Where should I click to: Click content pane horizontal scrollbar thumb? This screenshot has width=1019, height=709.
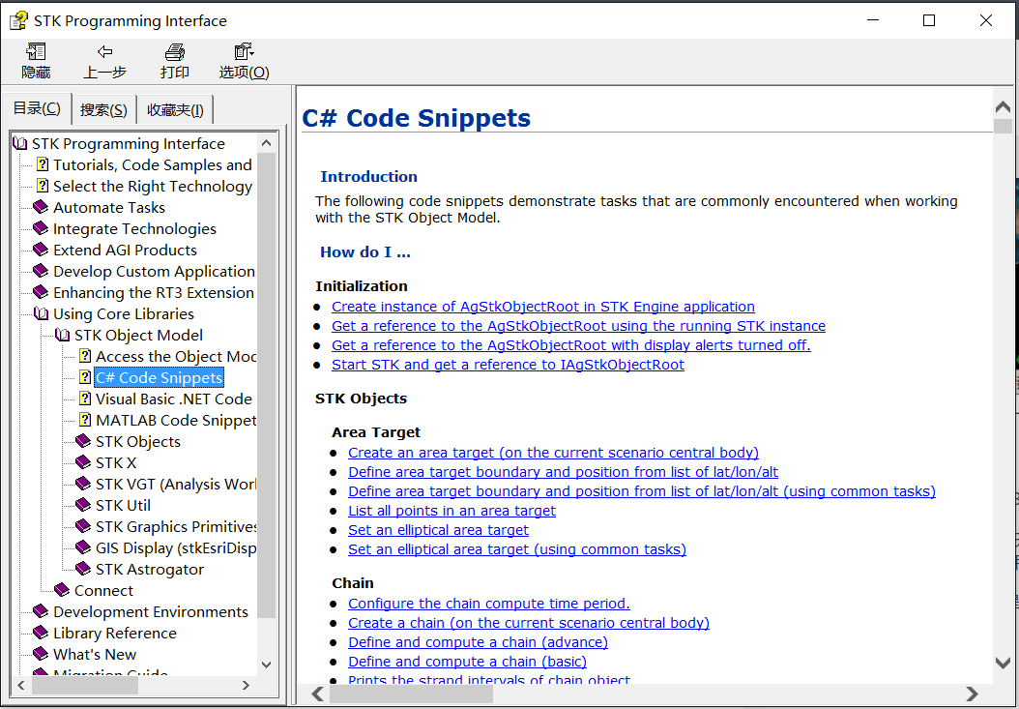point(411,694)
